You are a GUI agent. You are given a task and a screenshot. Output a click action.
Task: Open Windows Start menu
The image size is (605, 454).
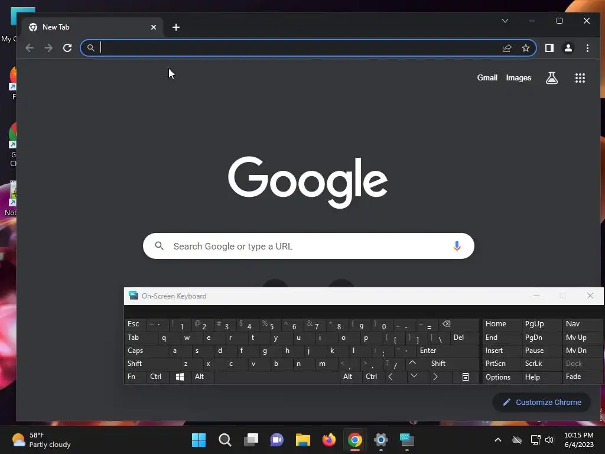(x=199, y=440)
